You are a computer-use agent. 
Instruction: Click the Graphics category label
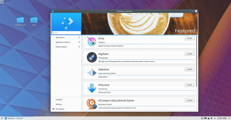[102, 42]
